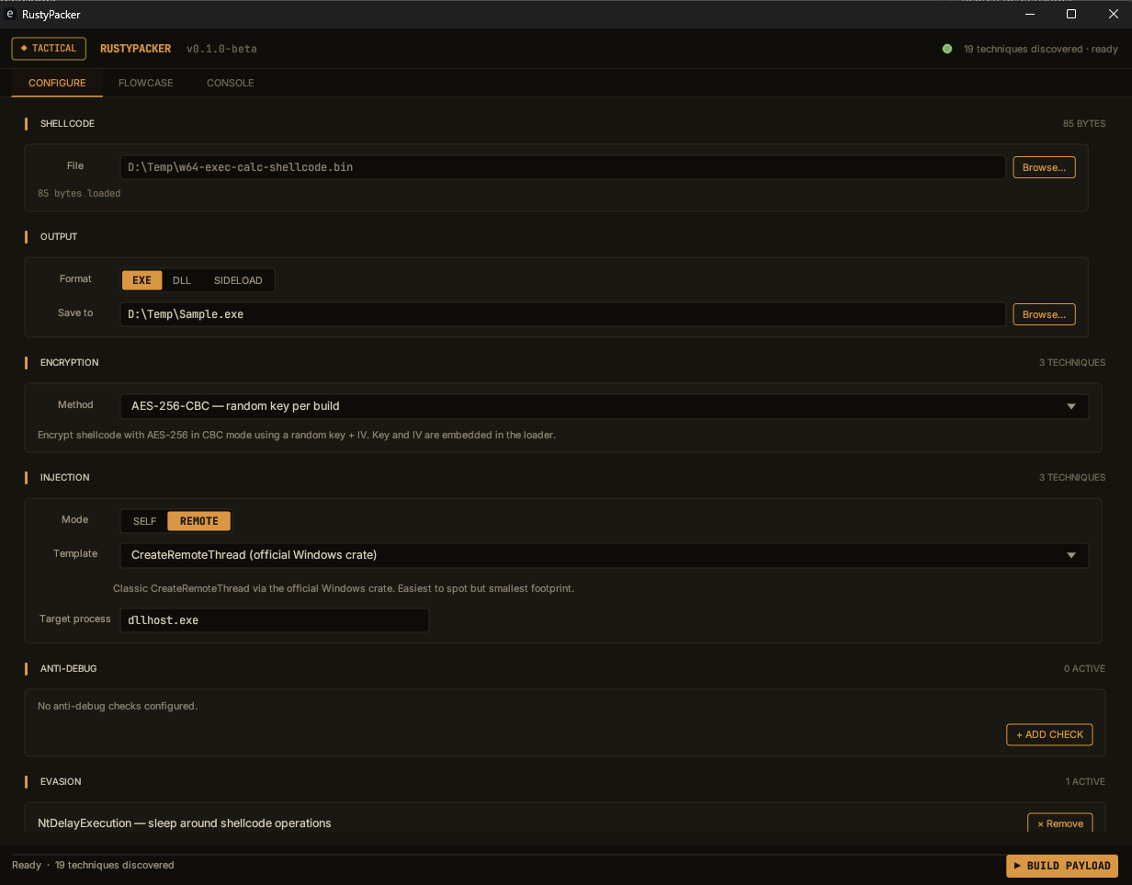Click the shellcode File path field
Viewport: 1132px width, 885px height.
[x=562, y=167]
